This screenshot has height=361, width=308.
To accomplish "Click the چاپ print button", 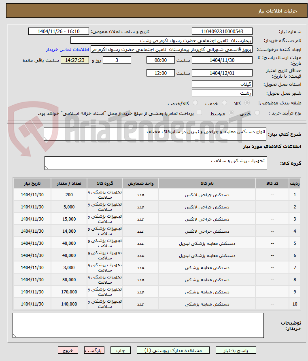I will [x=120, y=350].
